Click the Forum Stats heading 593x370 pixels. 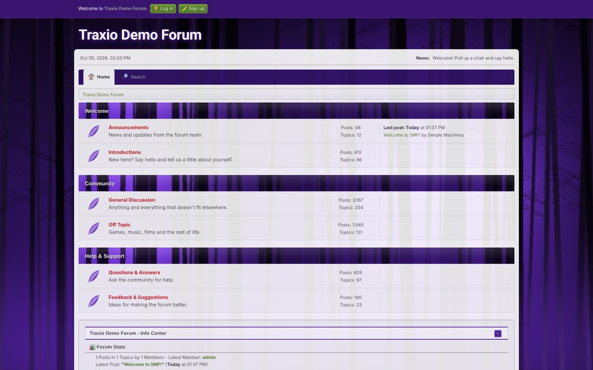click(111, 347)
